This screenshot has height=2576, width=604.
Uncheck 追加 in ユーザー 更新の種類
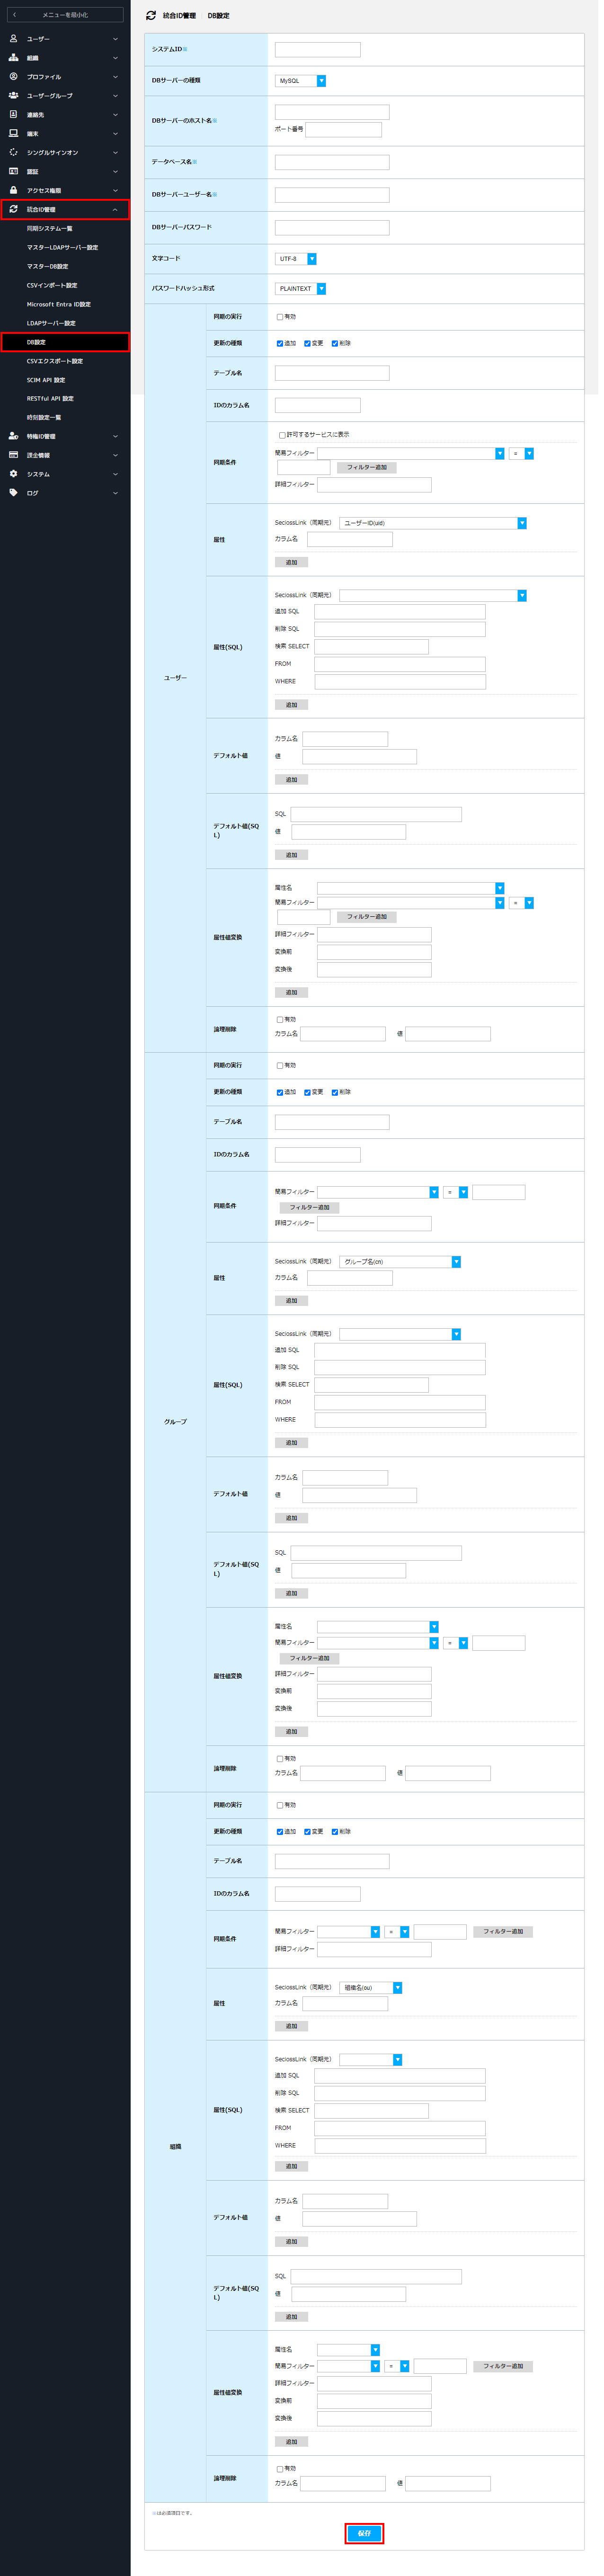pyautogui.click(x=280, y=344)
